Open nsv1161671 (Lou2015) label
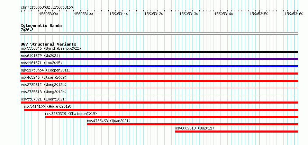Screen dimensions: 308x145 point(42,63)
